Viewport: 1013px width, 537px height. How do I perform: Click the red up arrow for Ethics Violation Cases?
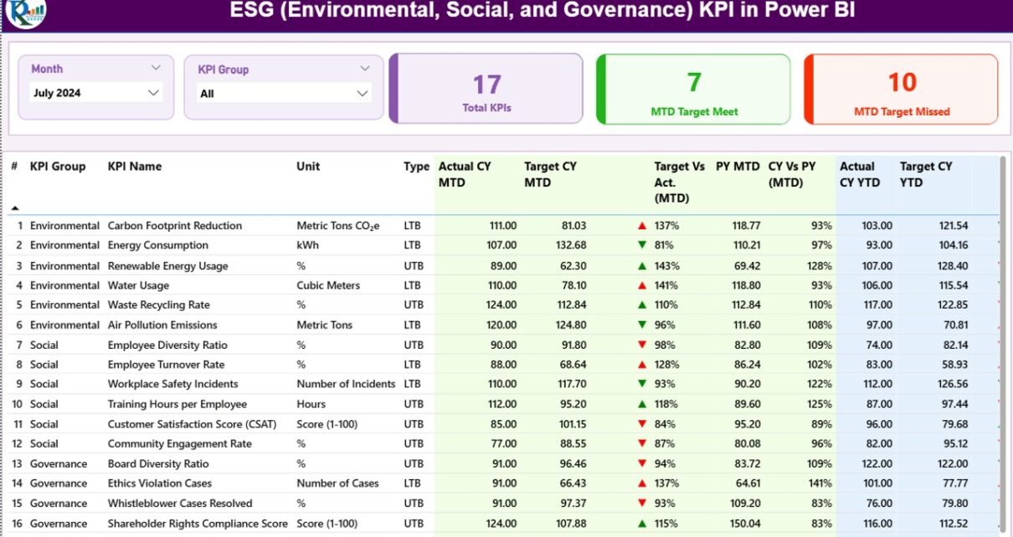(x=642, y=483)
